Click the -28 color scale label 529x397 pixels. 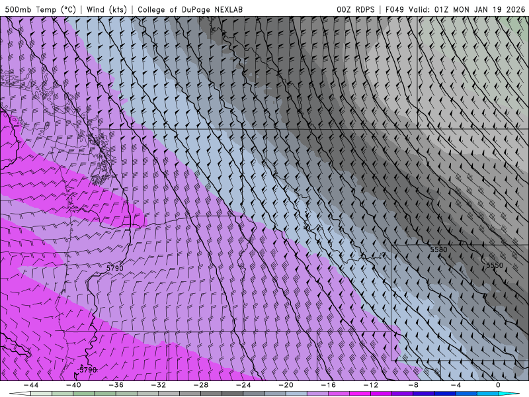tap(201, 385)
